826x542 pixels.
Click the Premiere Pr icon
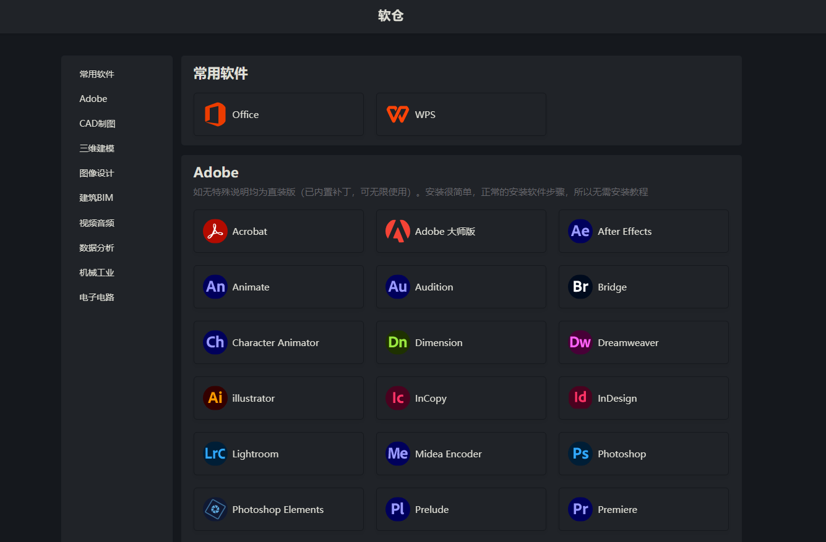coord(580,509)
